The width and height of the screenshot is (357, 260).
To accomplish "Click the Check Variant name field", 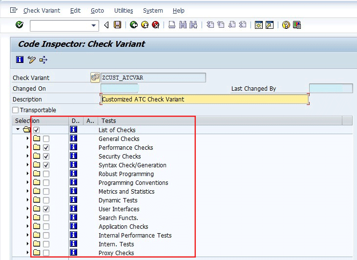I will click(153, 78).
